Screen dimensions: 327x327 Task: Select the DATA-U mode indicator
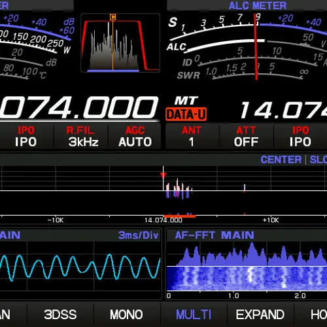pos(186,114)
